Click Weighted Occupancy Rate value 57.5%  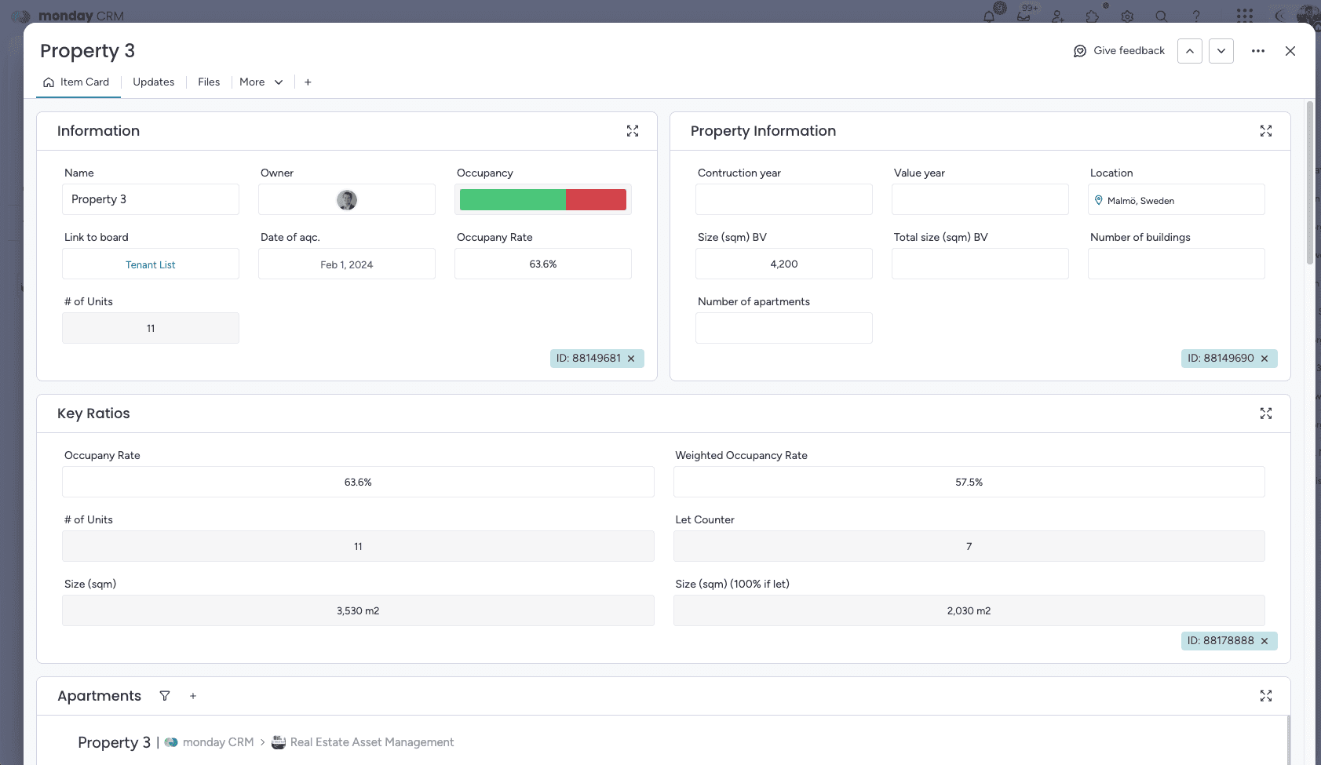pos(969,482)
